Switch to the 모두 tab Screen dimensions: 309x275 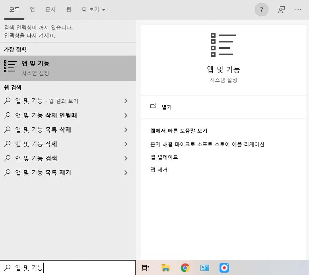point(14,10)
